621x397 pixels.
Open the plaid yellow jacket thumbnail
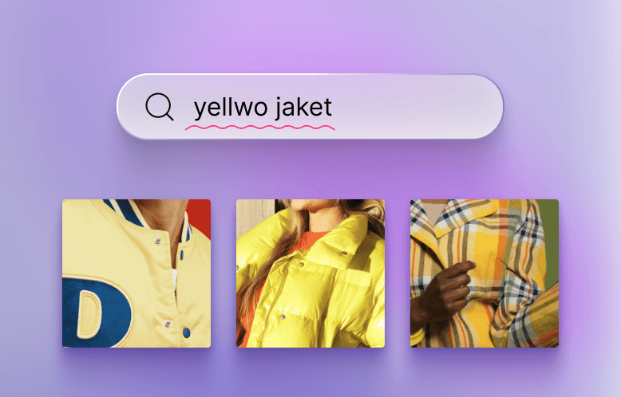pos(485,273)
